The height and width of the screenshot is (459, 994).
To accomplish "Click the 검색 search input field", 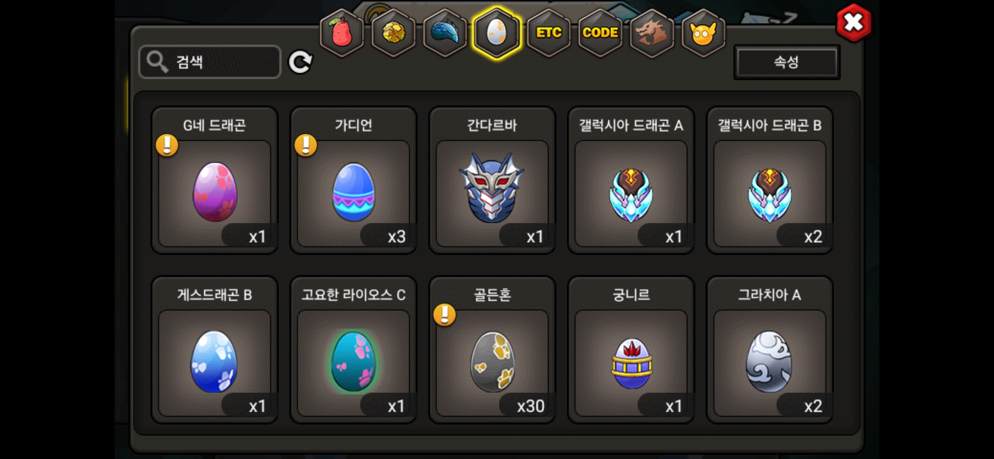I will 210,62.
